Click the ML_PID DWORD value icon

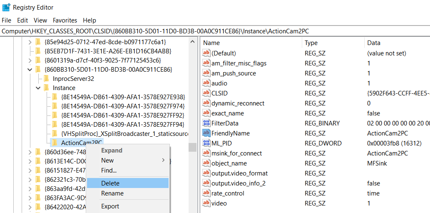206,143
